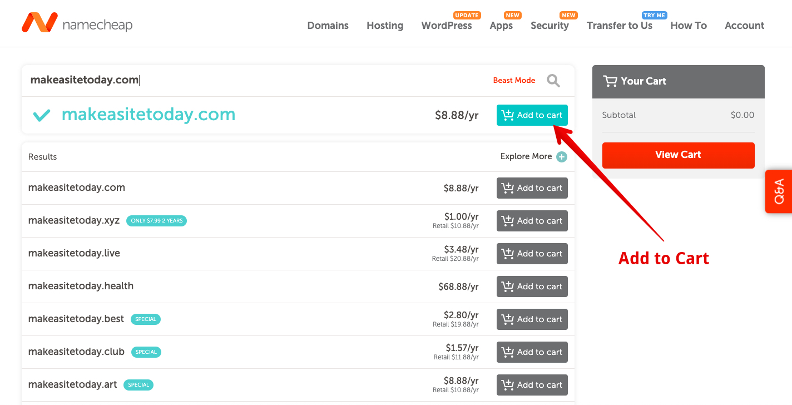
Task: Add makeasitetoday.club to cart
Action: coord(532,352)
